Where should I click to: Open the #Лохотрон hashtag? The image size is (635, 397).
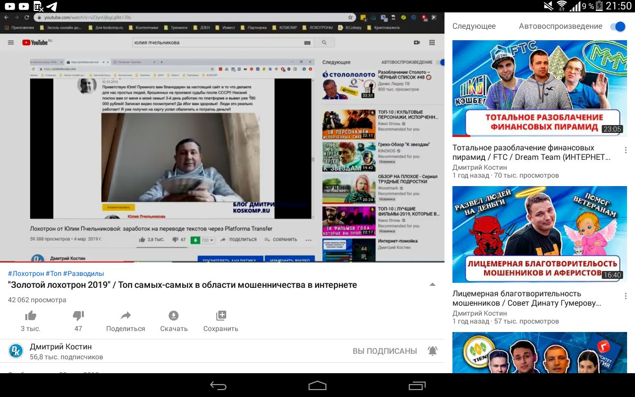[x=26, y=273]
